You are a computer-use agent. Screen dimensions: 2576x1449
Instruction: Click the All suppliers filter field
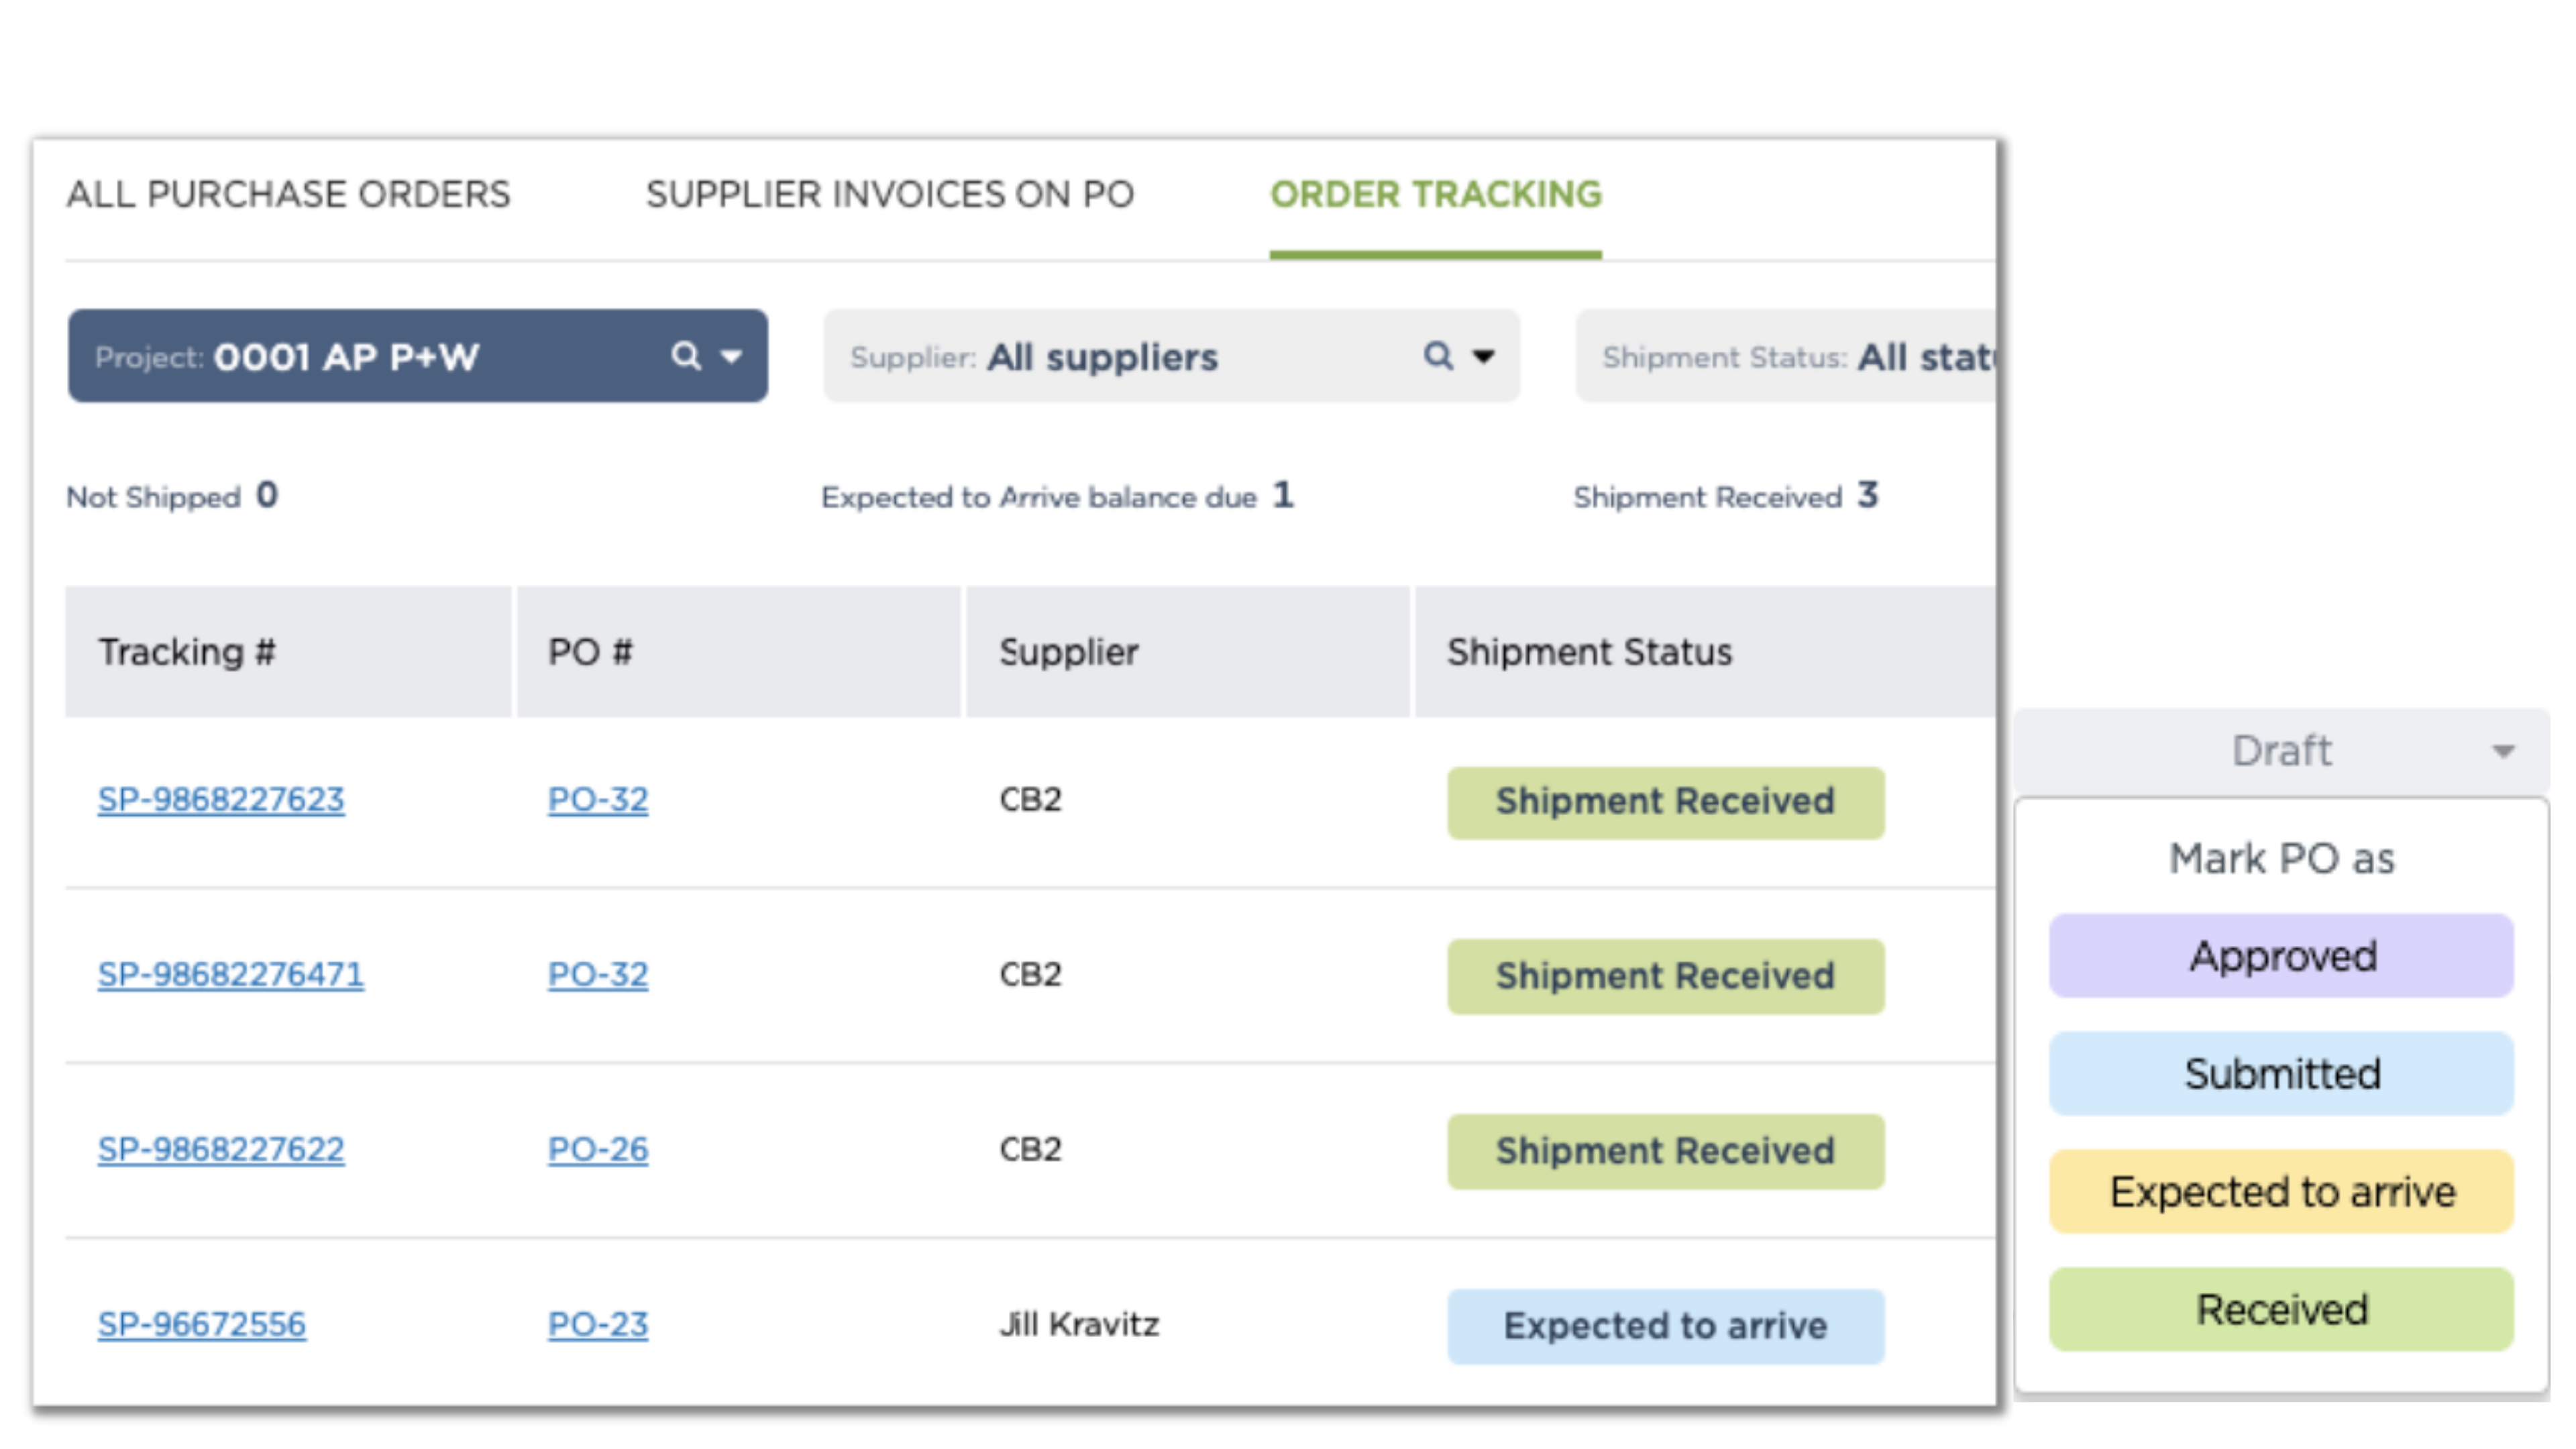coord(1172,356)
